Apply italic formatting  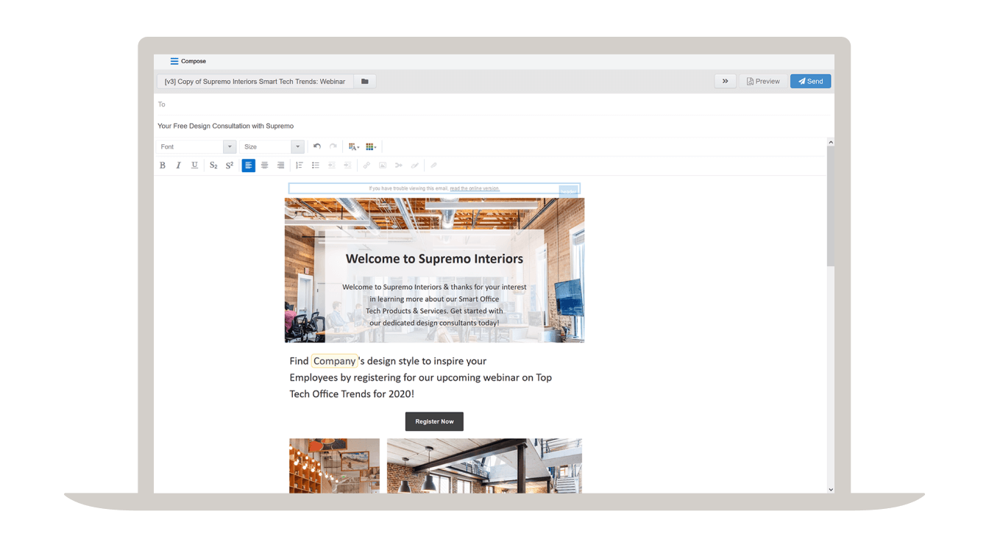(178, 165)
